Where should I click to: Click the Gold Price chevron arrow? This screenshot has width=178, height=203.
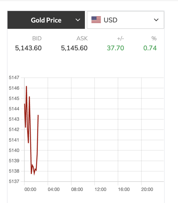coord(78,20)
